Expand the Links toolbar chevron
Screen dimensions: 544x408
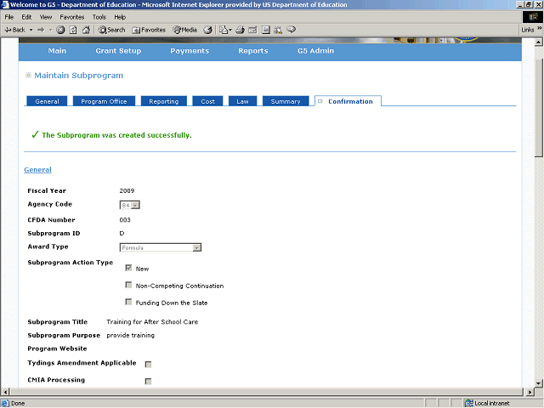540,28
